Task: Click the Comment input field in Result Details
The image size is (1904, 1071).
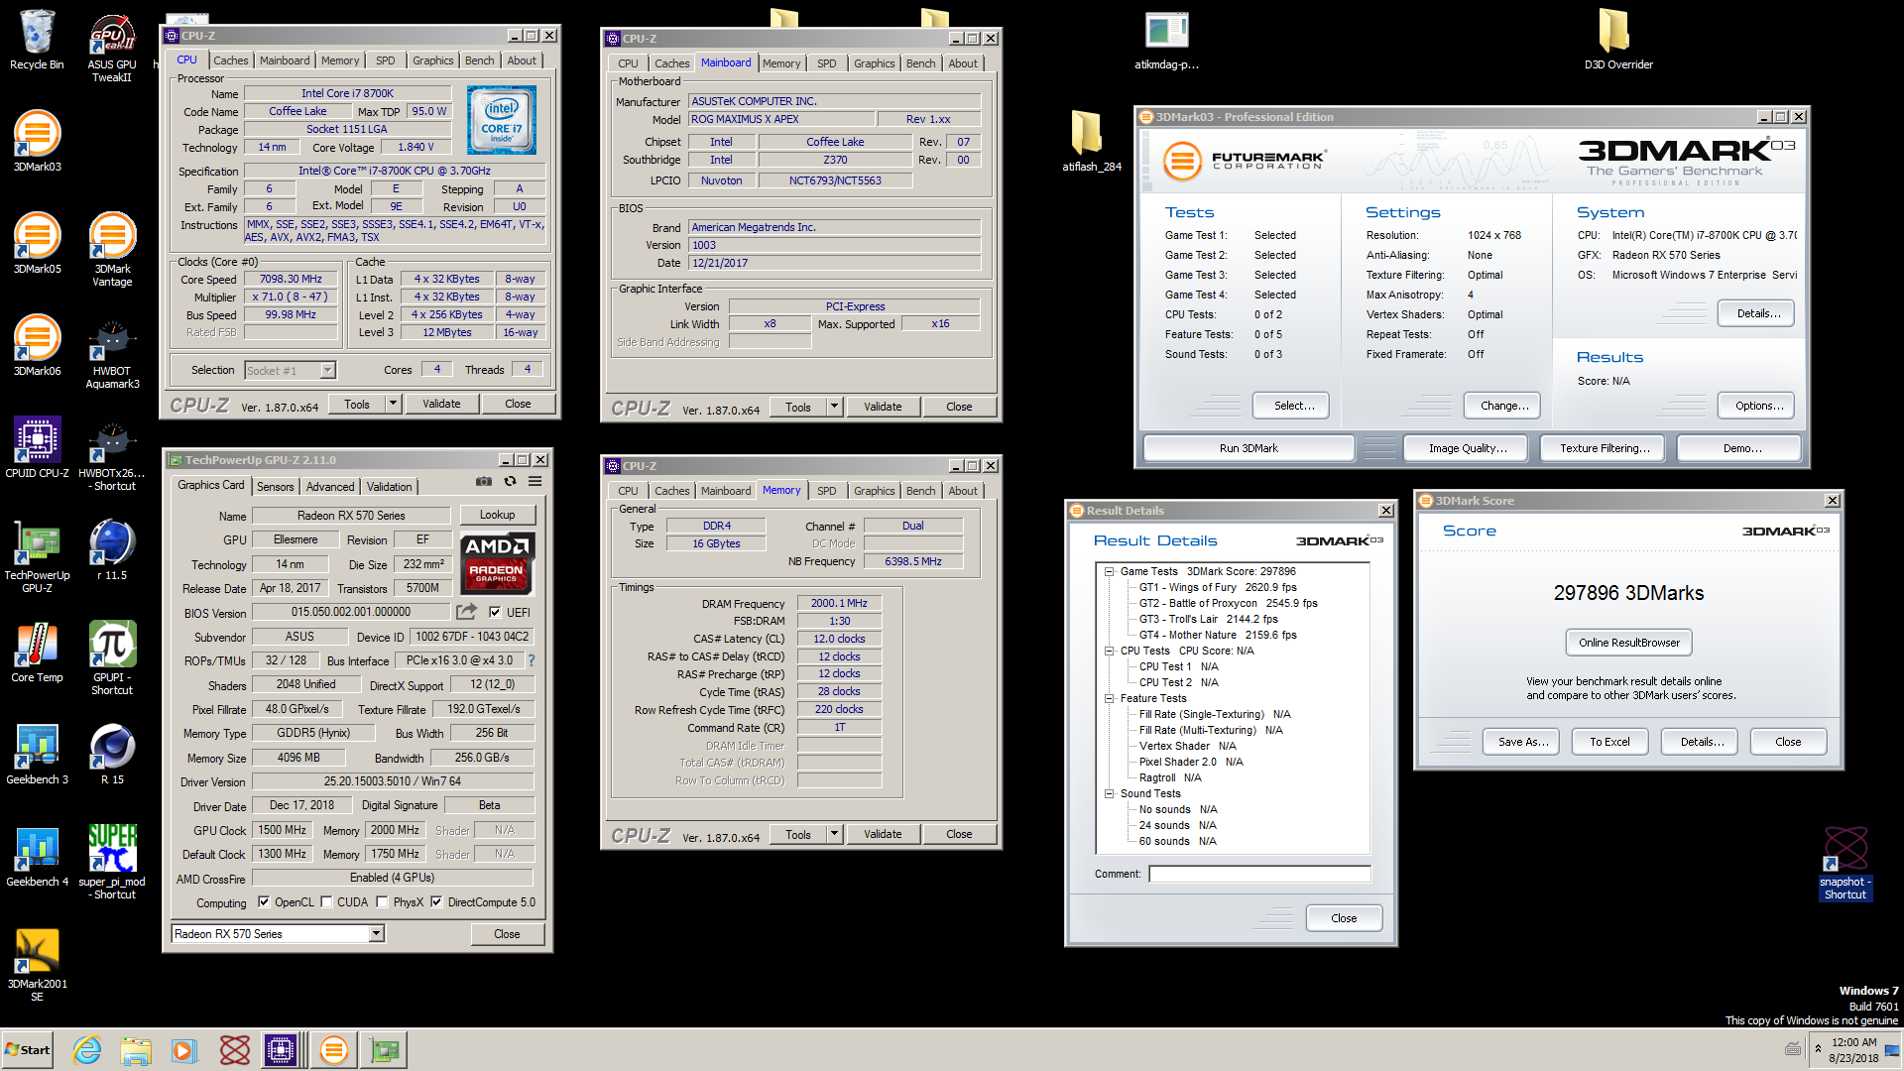Action: [1259, 874]
